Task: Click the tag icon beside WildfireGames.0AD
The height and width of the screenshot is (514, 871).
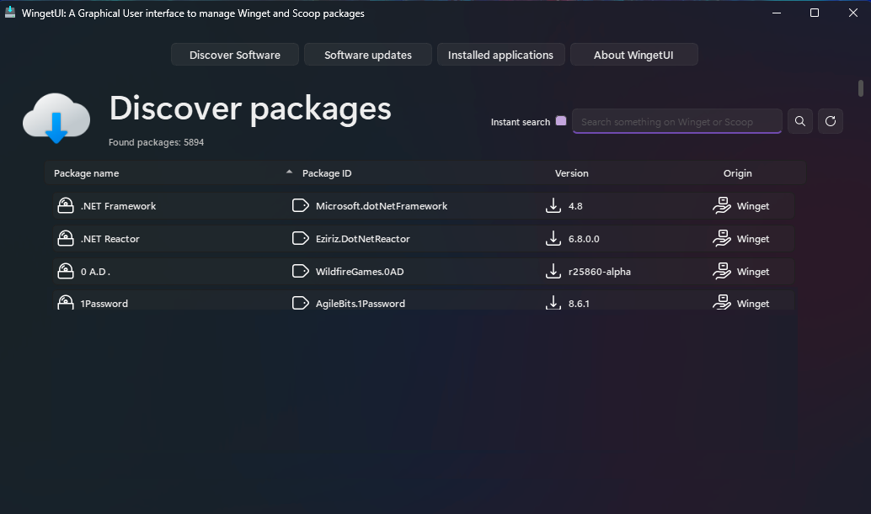Action: pos(301,271)
